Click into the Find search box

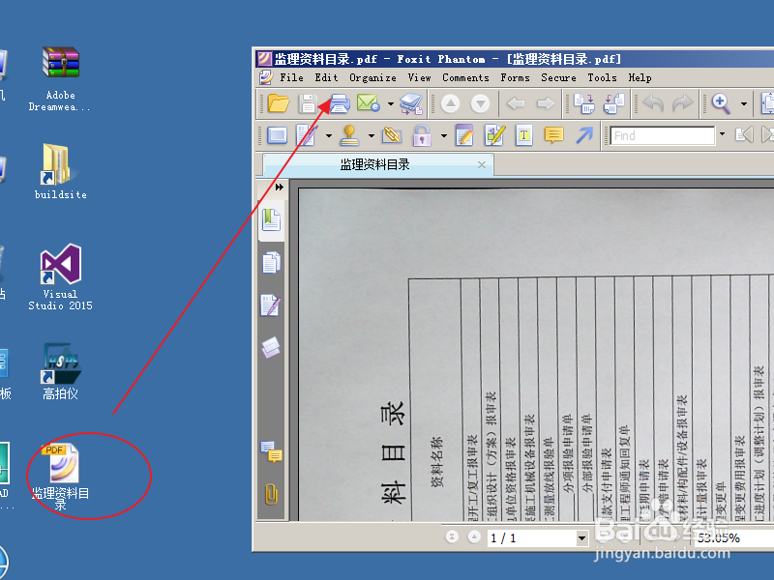pos(663,135)
